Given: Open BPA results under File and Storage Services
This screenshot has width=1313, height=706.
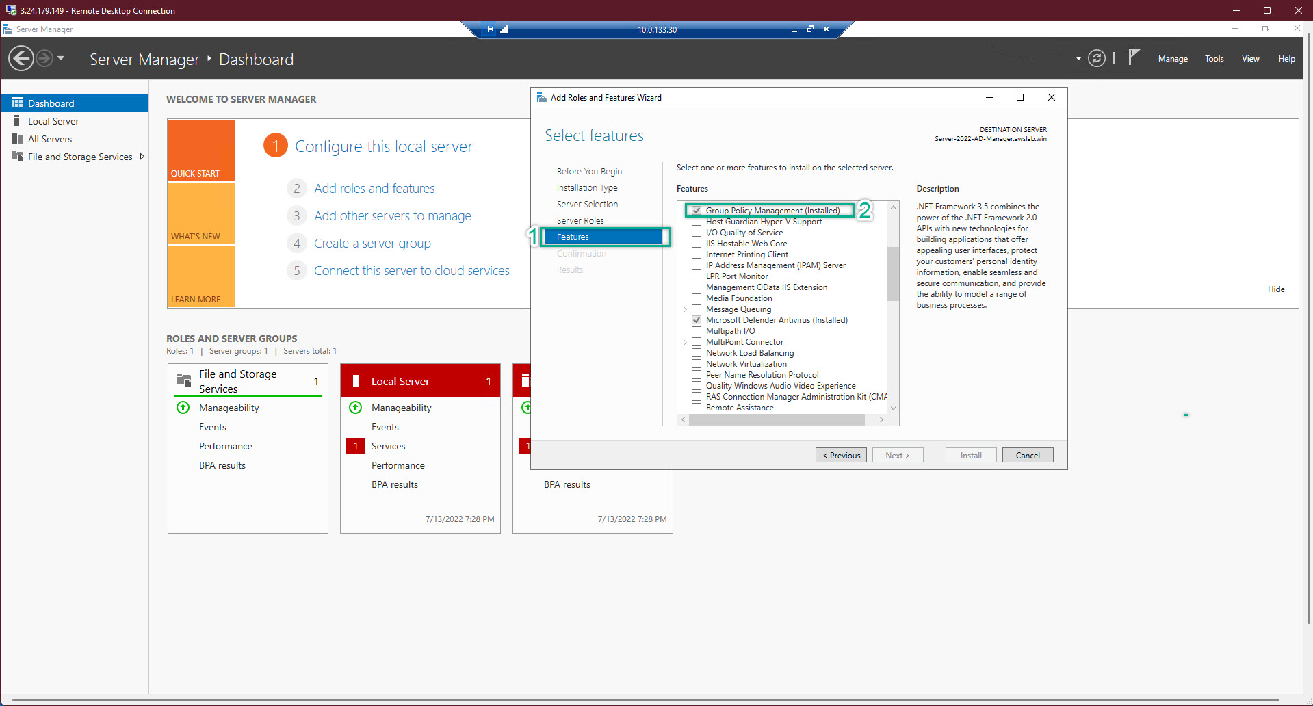Looking at the screenshot, I should click(222, 465).
